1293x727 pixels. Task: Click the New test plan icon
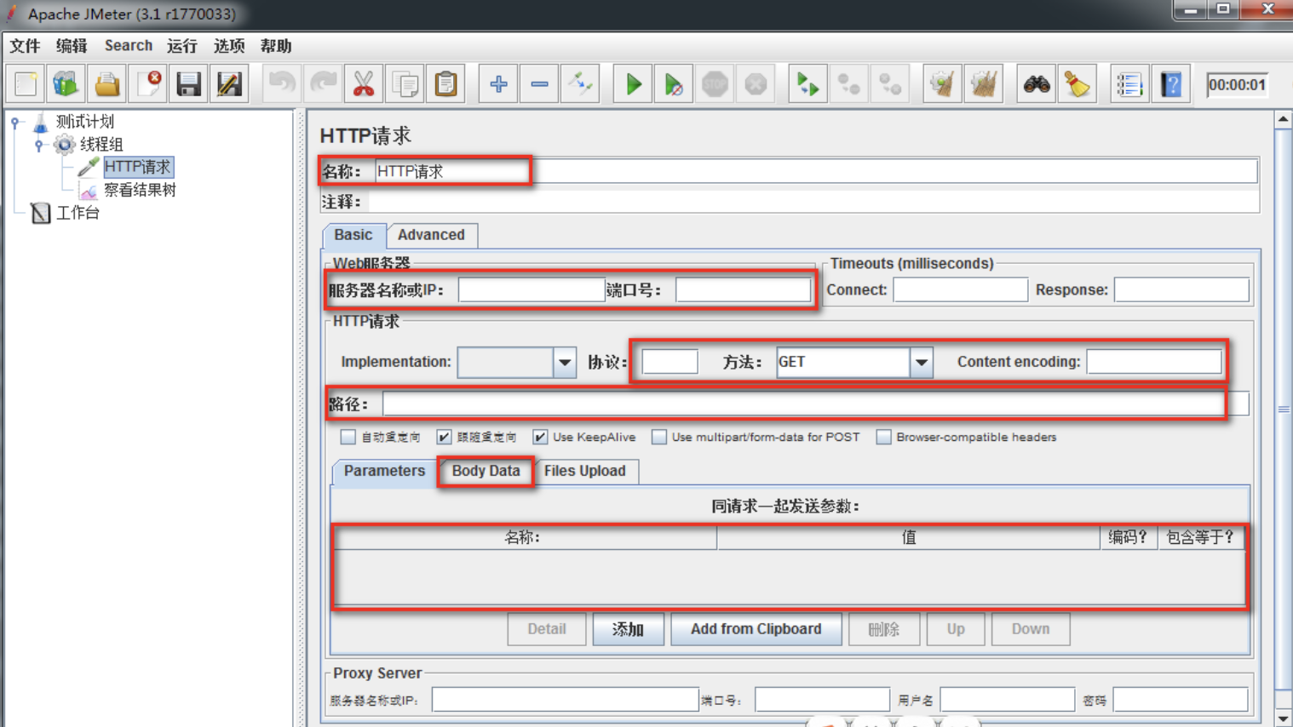pyautogui.click(x=26, y=84)
